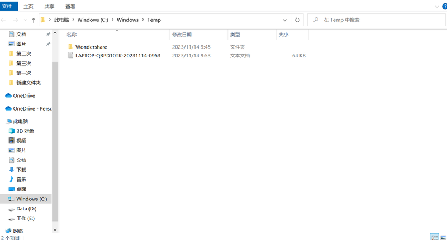Viewport: 447px width, 240px height.
Task: Open the 查看 ribbon tab
Action: click(x=70, y=7)
